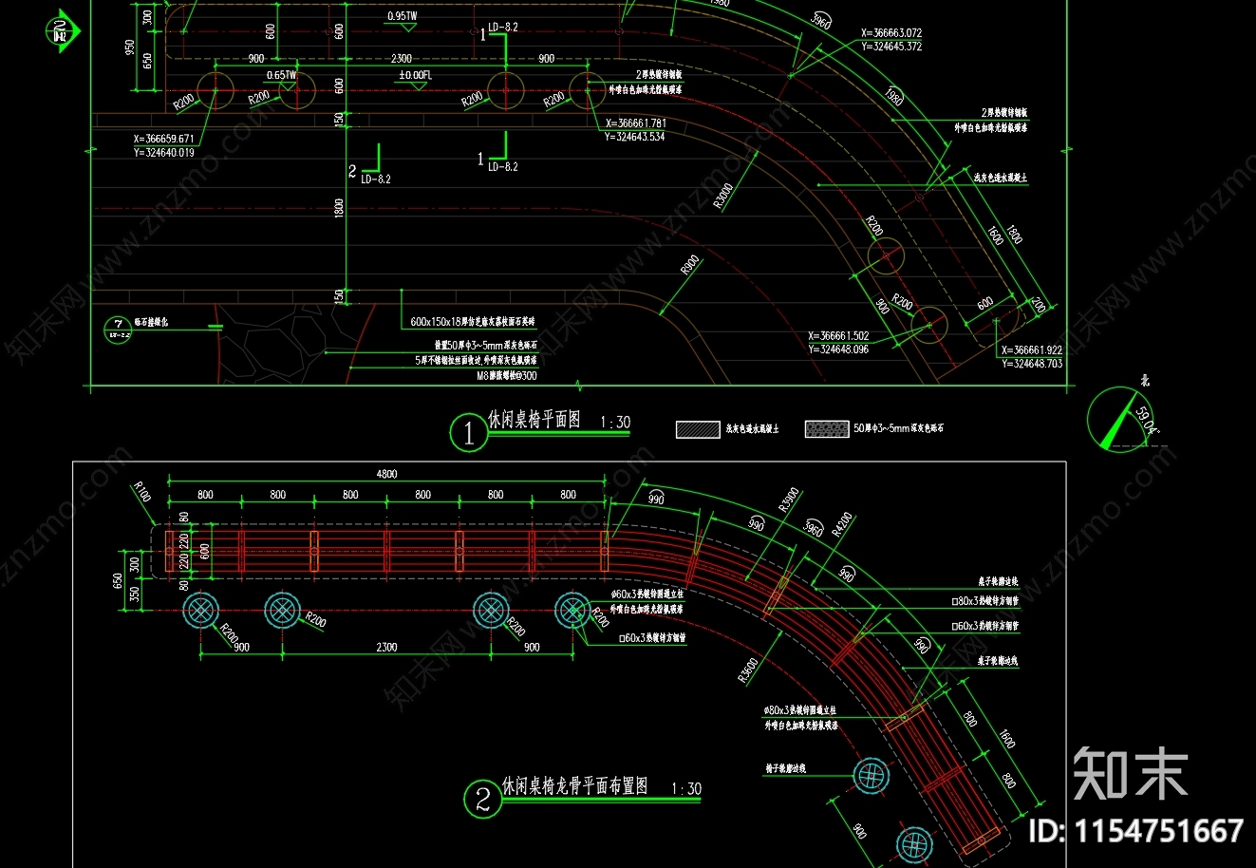Select the 0.65TW elevation label
The width and height of the screenshot is (1256, 868).
[281, 75]
